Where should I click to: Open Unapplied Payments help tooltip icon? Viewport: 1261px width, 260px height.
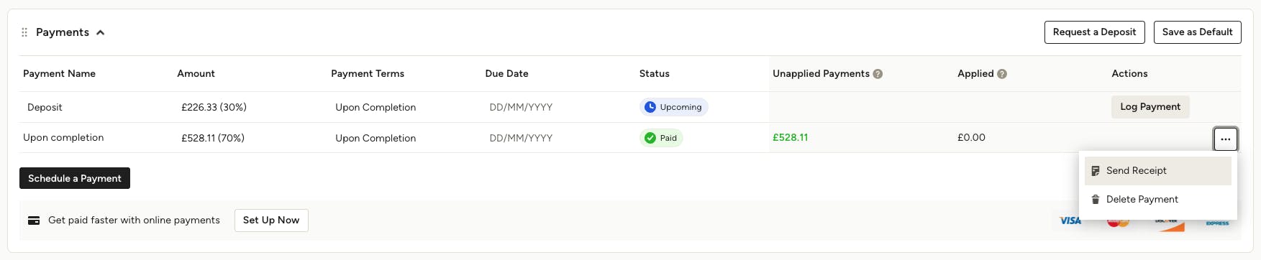pyautogui.click(x=878, y=74)
